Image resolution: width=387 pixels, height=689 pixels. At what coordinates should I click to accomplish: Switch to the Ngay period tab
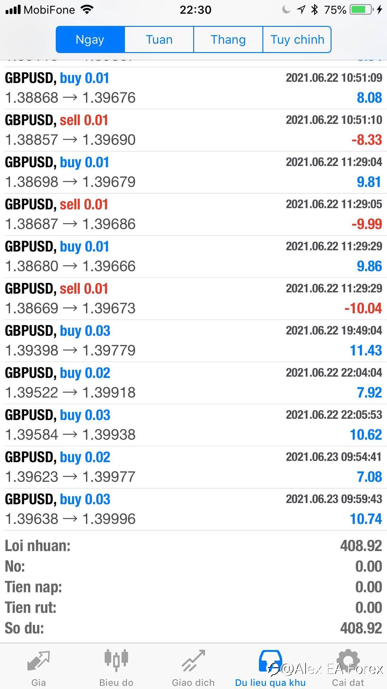click(90, 40)
